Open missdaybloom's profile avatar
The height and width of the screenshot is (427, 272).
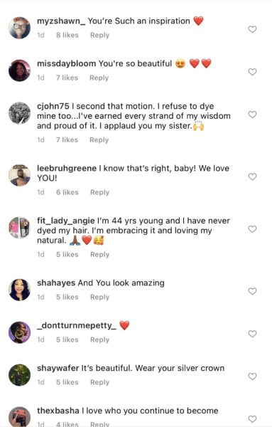pos(19,70)
